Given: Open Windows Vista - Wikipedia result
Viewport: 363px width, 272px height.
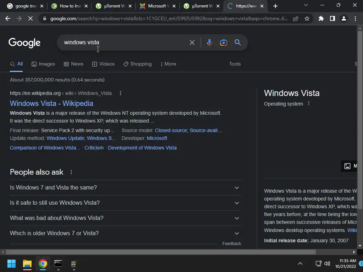Looking at the screenshot, I should click(x=52, y=104).
